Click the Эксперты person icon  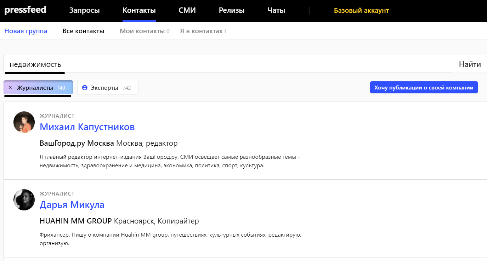point(85,88)
